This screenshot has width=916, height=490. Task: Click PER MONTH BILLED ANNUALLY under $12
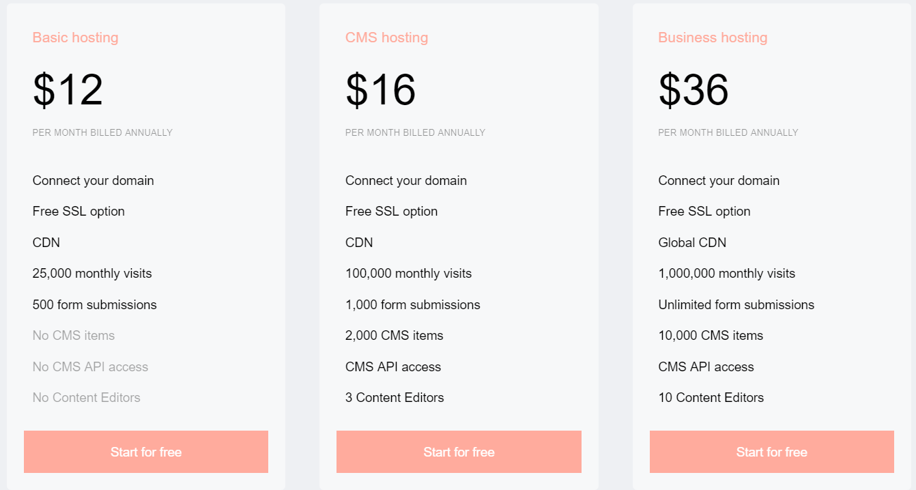(x=102, y=132)
